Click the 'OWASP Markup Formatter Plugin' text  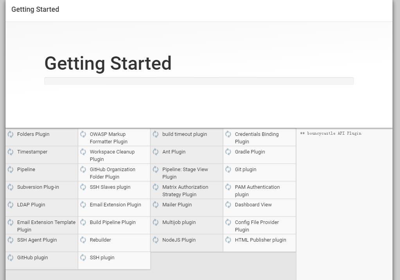[x=109, y=138]
